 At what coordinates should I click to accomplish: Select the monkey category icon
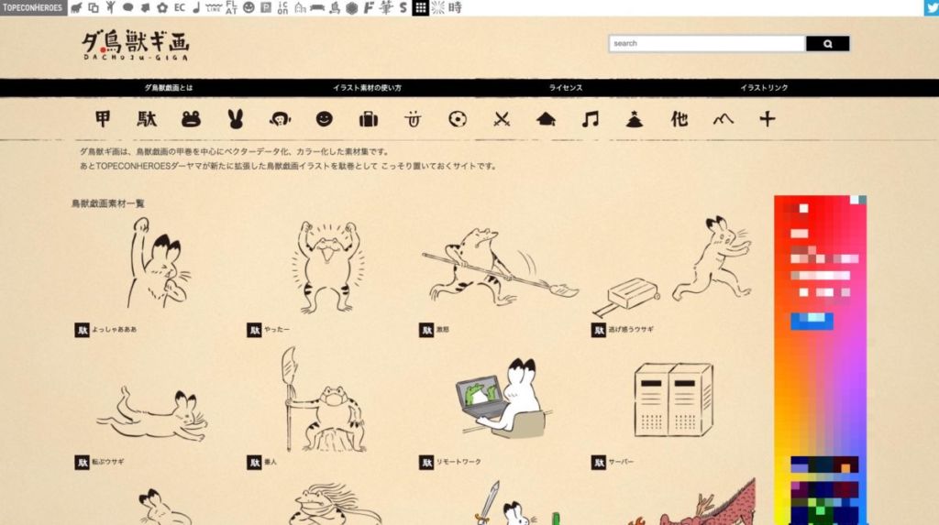[280, 119]
